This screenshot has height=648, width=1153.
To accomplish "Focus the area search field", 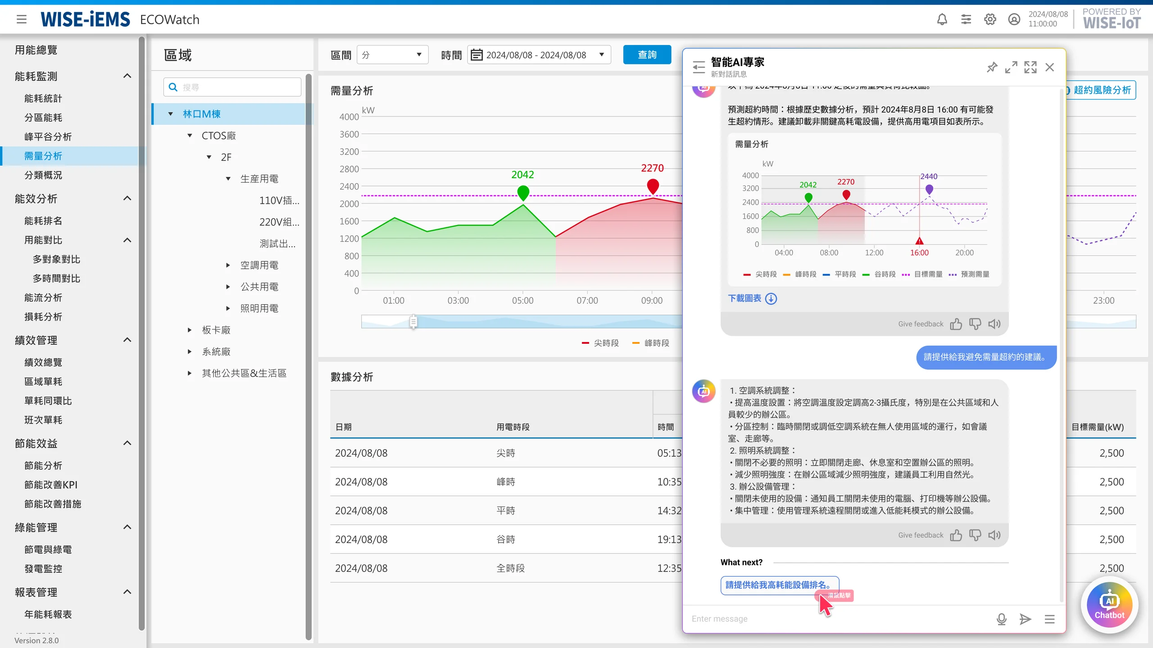I will 232,87.
